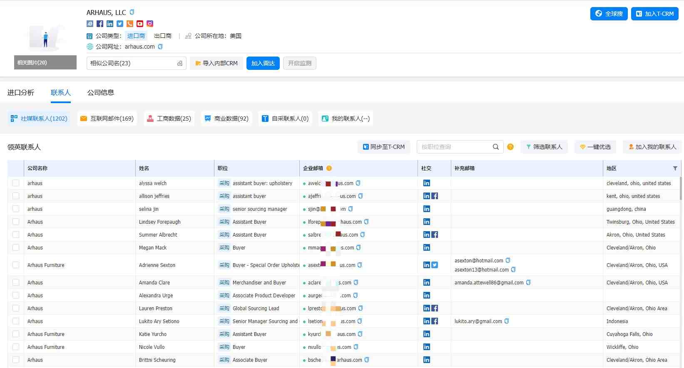This screenshot has width=684, height=368.
Task: Open selina jin's LinkedIn icon
Action: (427, 209)
